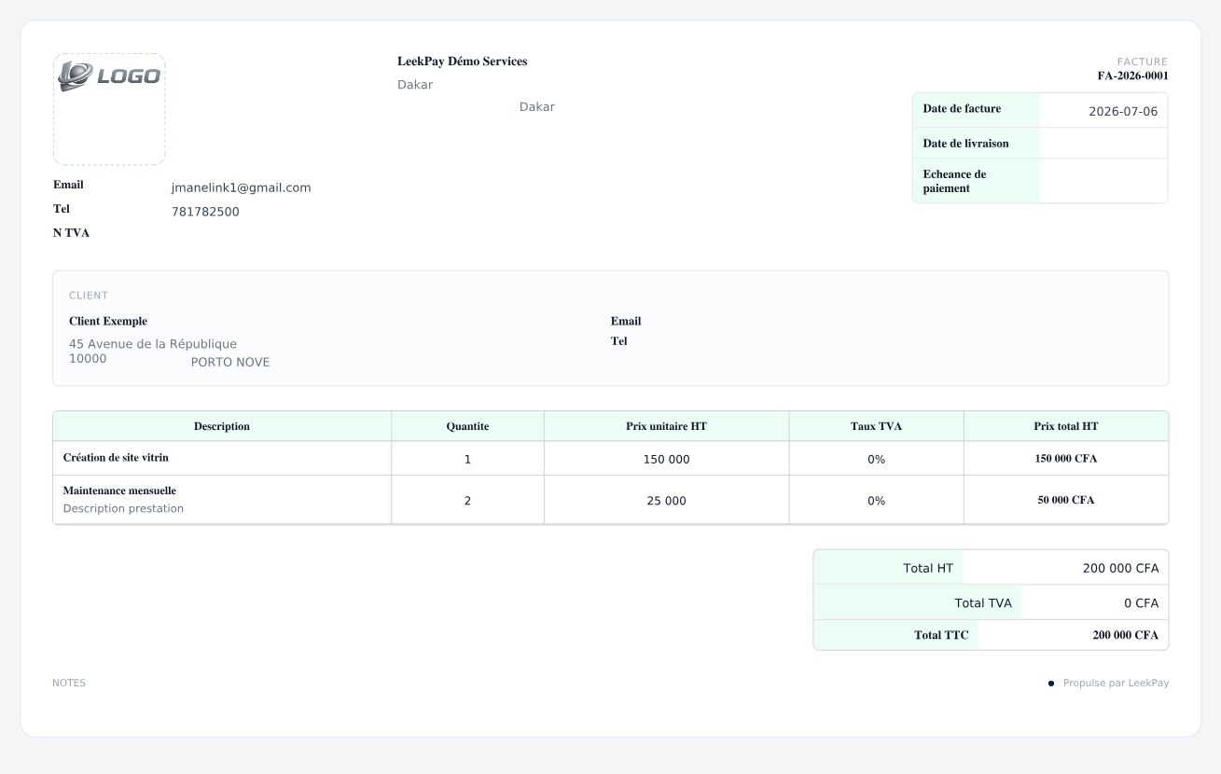The image size is (1221, 774).
Task: Click the dot icon beside Propulse par LeekPay
Action: [1051, 684]
